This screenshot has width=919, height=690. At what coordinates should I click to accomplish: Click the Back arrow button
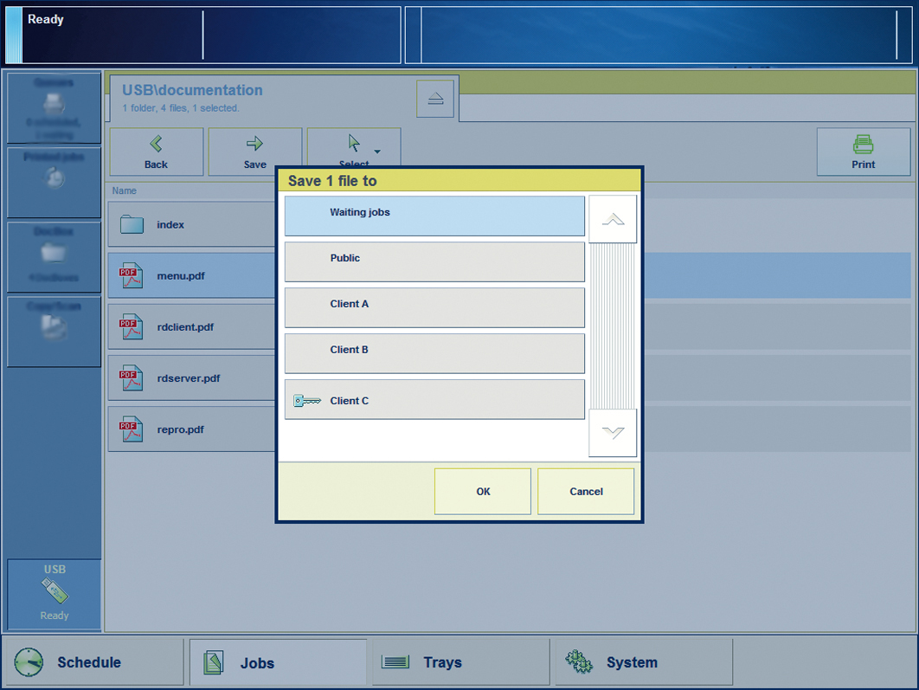click(x=157, y=152)
